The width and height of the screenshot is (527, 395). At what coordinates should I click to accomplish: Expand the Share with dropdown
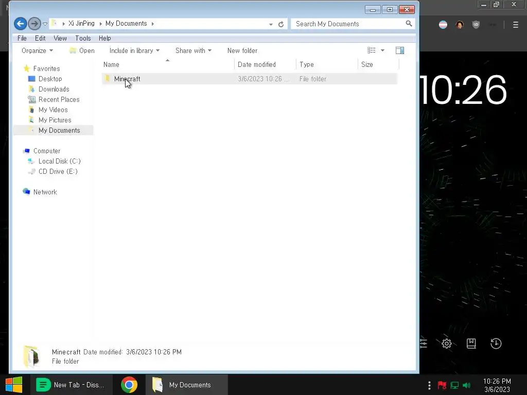click(194, 51)
